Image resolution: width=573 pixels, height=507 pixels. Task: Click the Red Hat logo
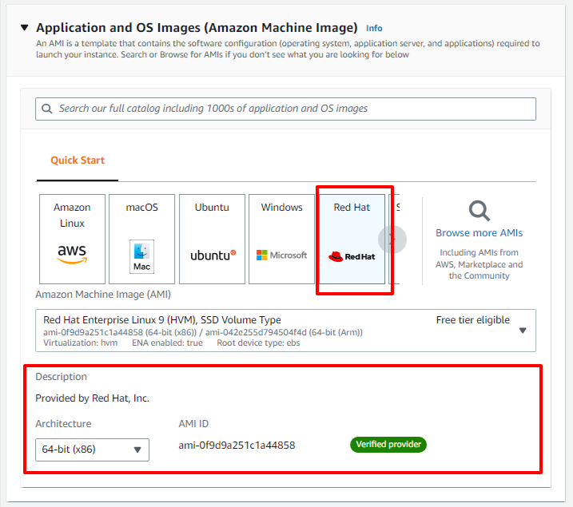pos(352,256)
